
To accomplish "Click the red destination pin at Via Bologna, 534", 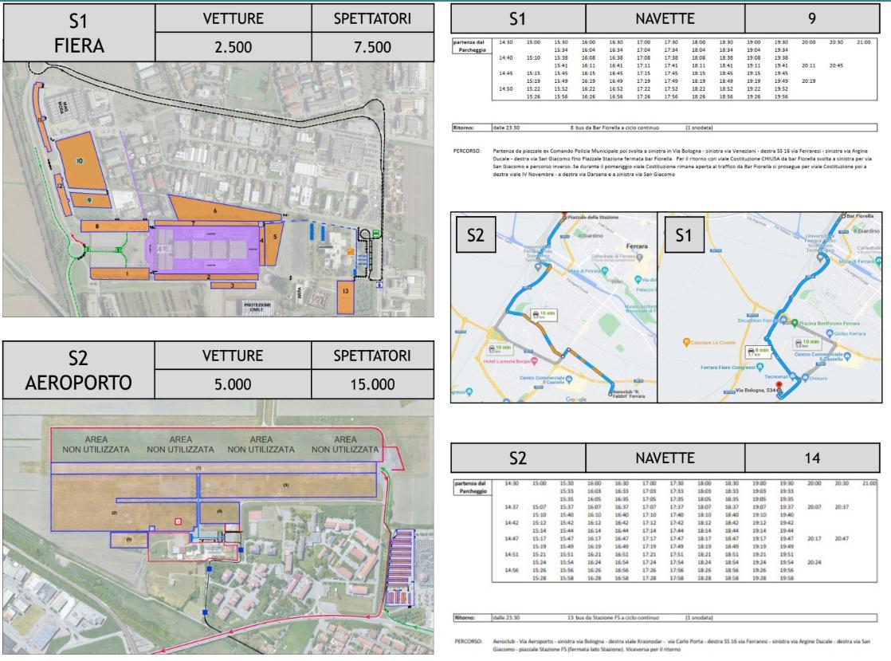I will click(779, 387).
